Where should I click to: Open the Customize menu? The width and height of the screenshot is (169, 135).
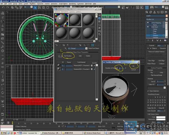(80, 4)
